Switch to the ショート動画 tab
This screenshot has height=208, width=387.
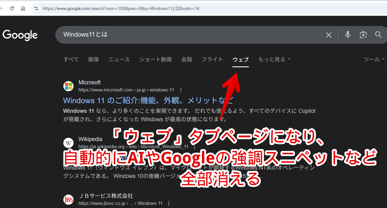pyautogui.click(x=156, y=59)
